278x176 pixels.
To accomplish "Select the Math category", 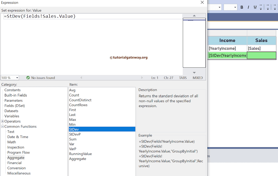I will pyautogui.click(x=12, y=142).
